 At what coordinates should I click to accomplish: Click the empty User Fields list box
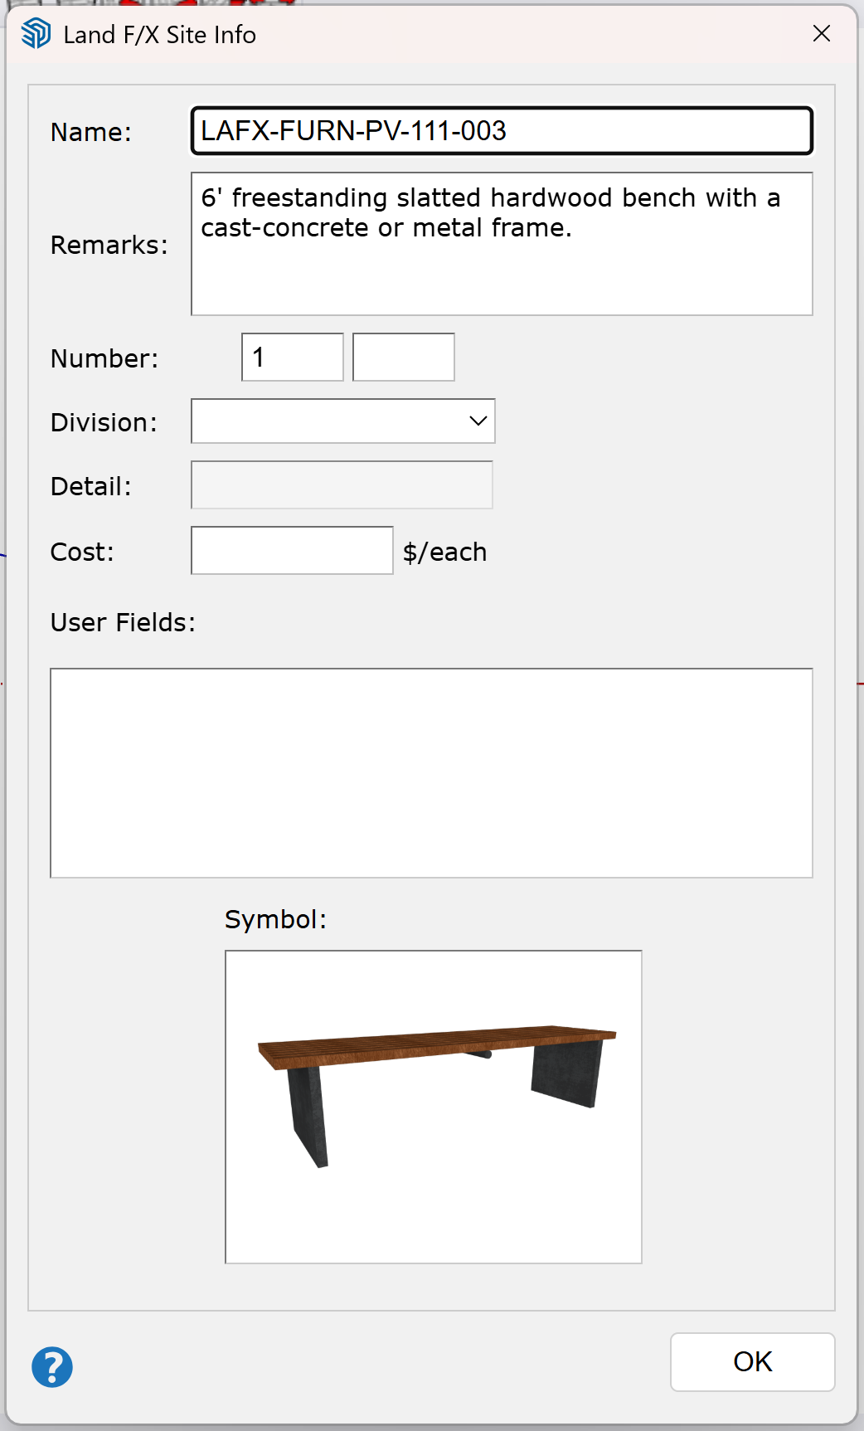431,773
